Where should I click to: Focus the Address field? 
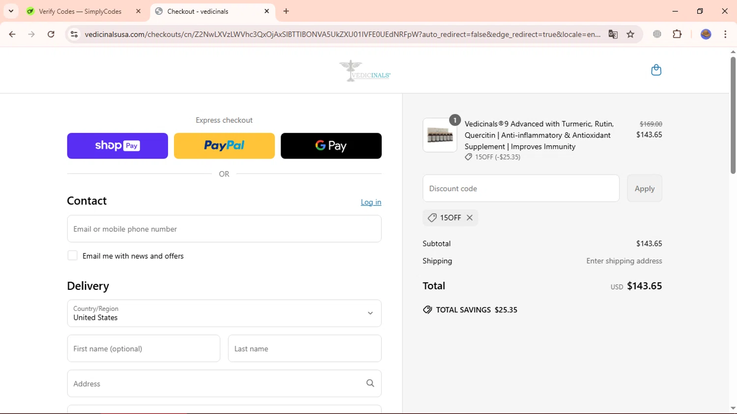click(x=224, y=384)
